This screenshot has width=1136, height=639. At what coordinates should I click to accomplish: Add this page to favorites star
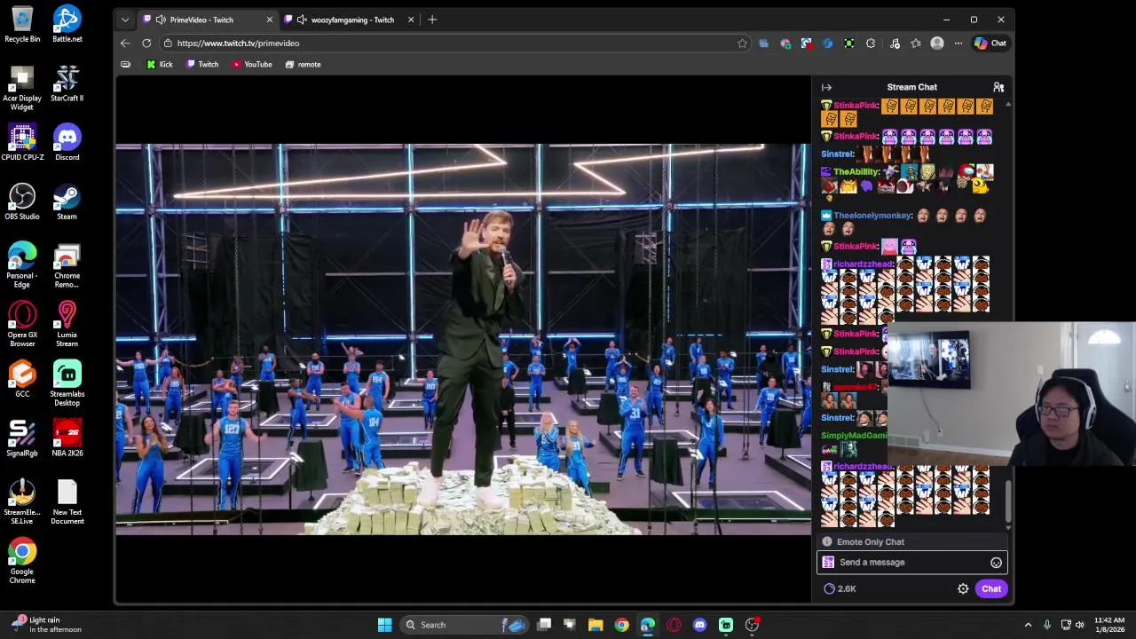pyautogui.click(x=743, y=43)
